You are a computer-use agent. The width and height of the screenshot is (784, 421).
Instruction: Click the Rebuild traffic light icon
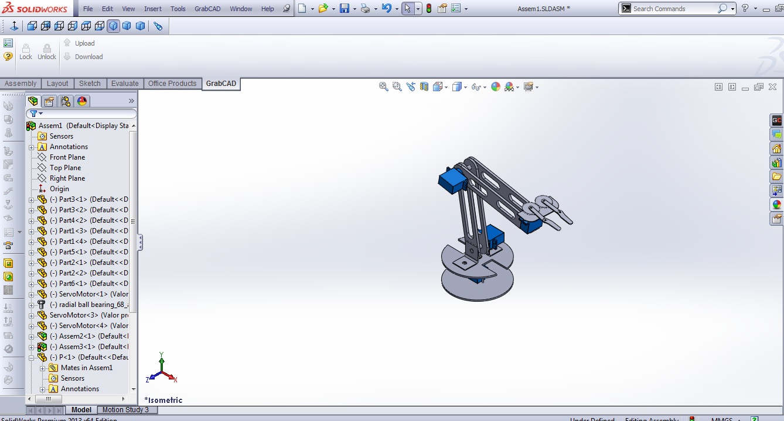tap(428, 9)
